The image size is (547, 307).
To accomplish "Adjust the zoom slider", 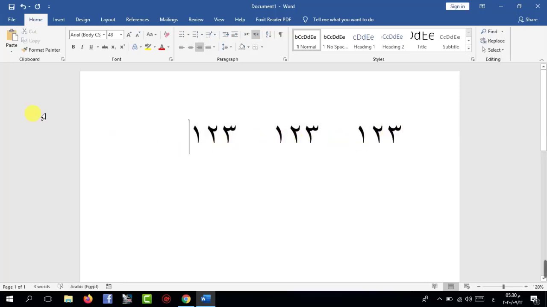I will (503, 287).
